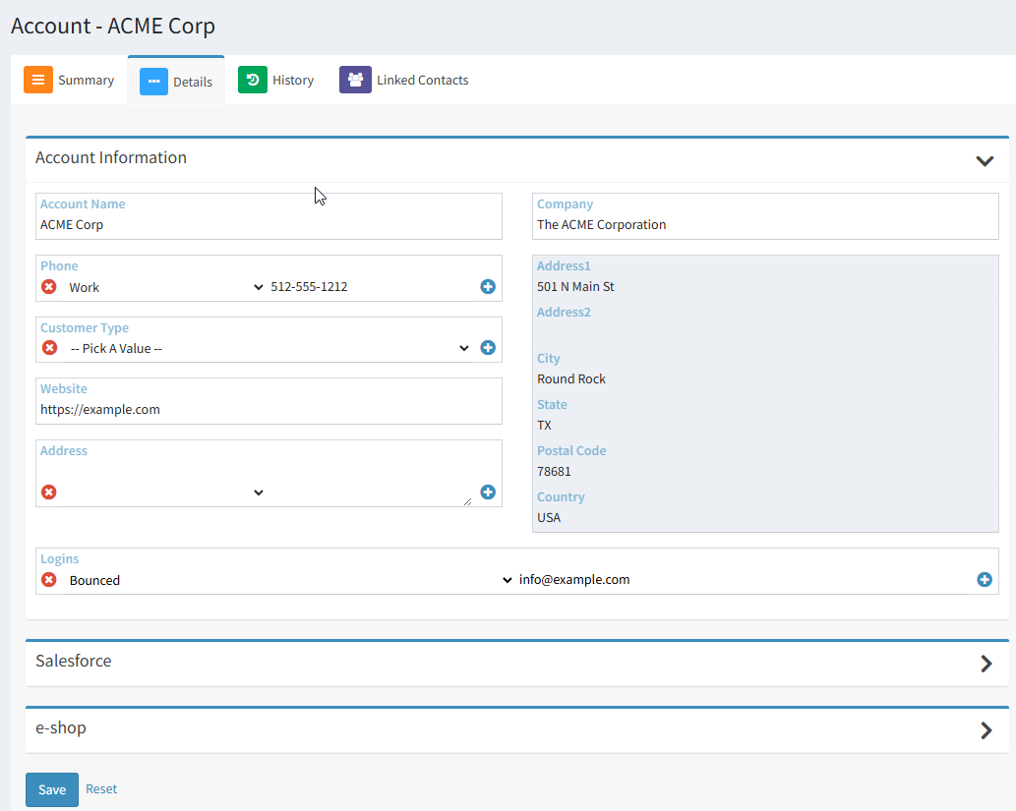Open the Logins status dropdown showing Bounced
This screenshot has width=1016, height=811.
click(289, 580)
